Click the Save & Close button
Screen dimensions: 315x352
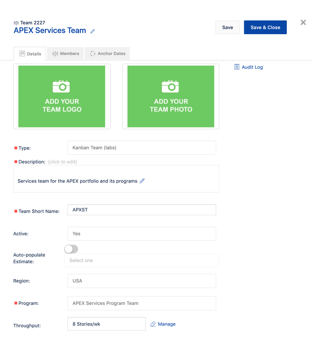point(265,27)
